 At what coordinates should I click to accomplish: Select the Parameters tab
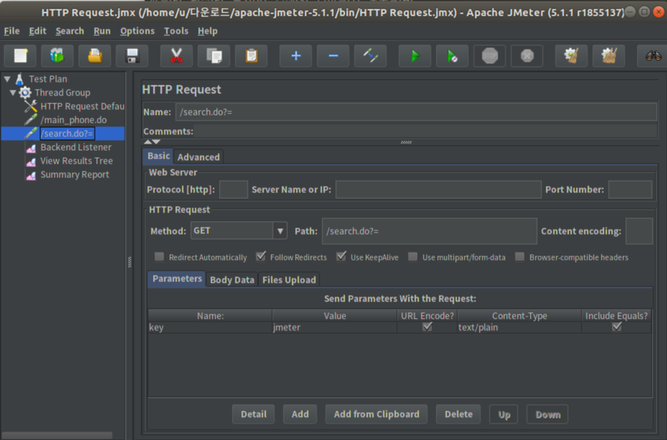pos(177,279)
